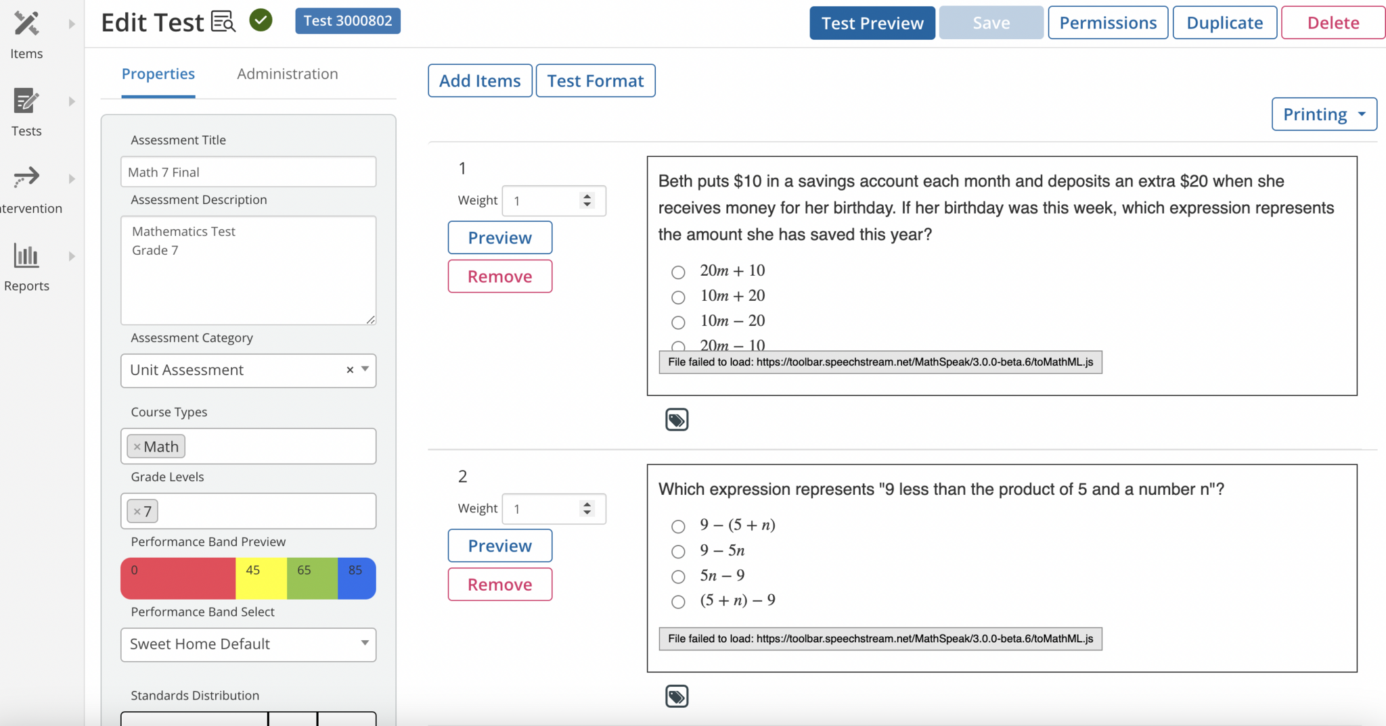Screen dimensions: 1386x726
Task: Click the Assessment Title input field
Action: (x=248, y=172)
